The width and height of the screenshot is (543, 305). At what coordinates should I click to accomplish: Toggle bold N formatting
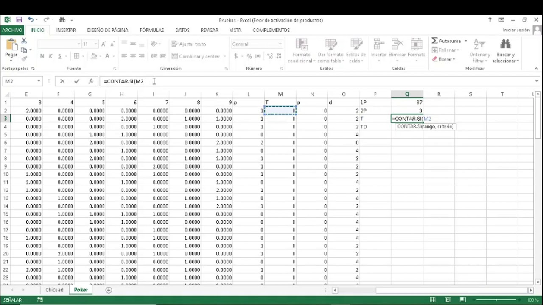(x=42, y=56)
